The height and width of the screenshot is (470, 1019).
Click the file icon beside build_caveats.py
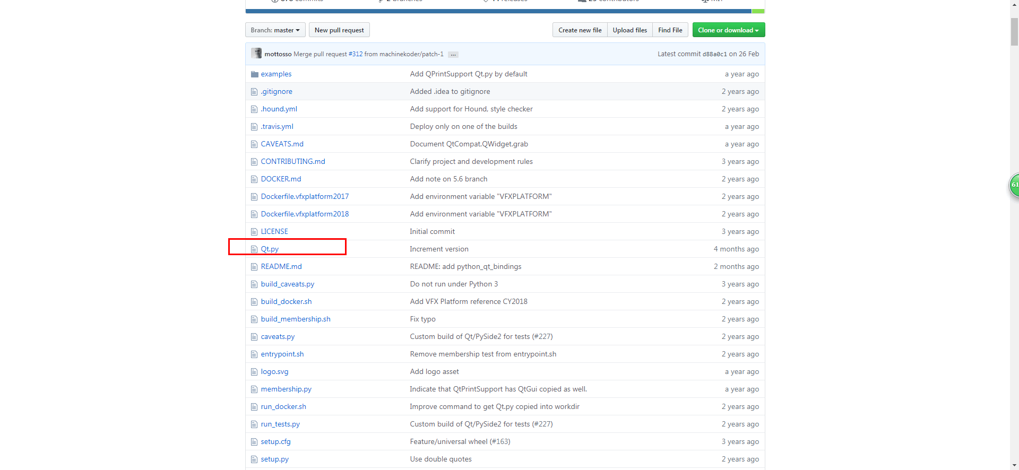(254, 284)
